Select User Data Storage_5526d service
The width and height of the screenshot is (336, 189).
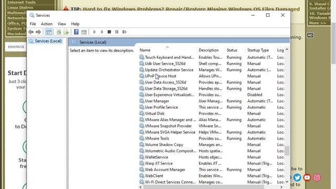coord(166,88)
